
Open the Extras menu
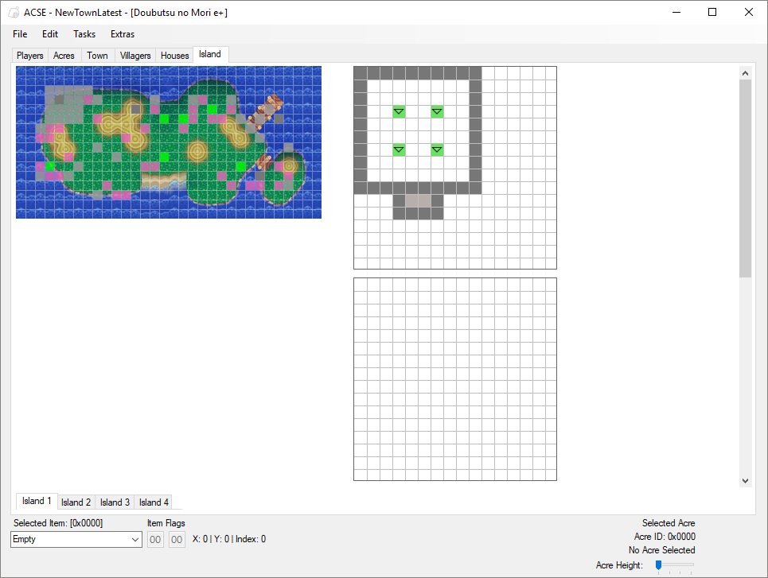[123, 33]
